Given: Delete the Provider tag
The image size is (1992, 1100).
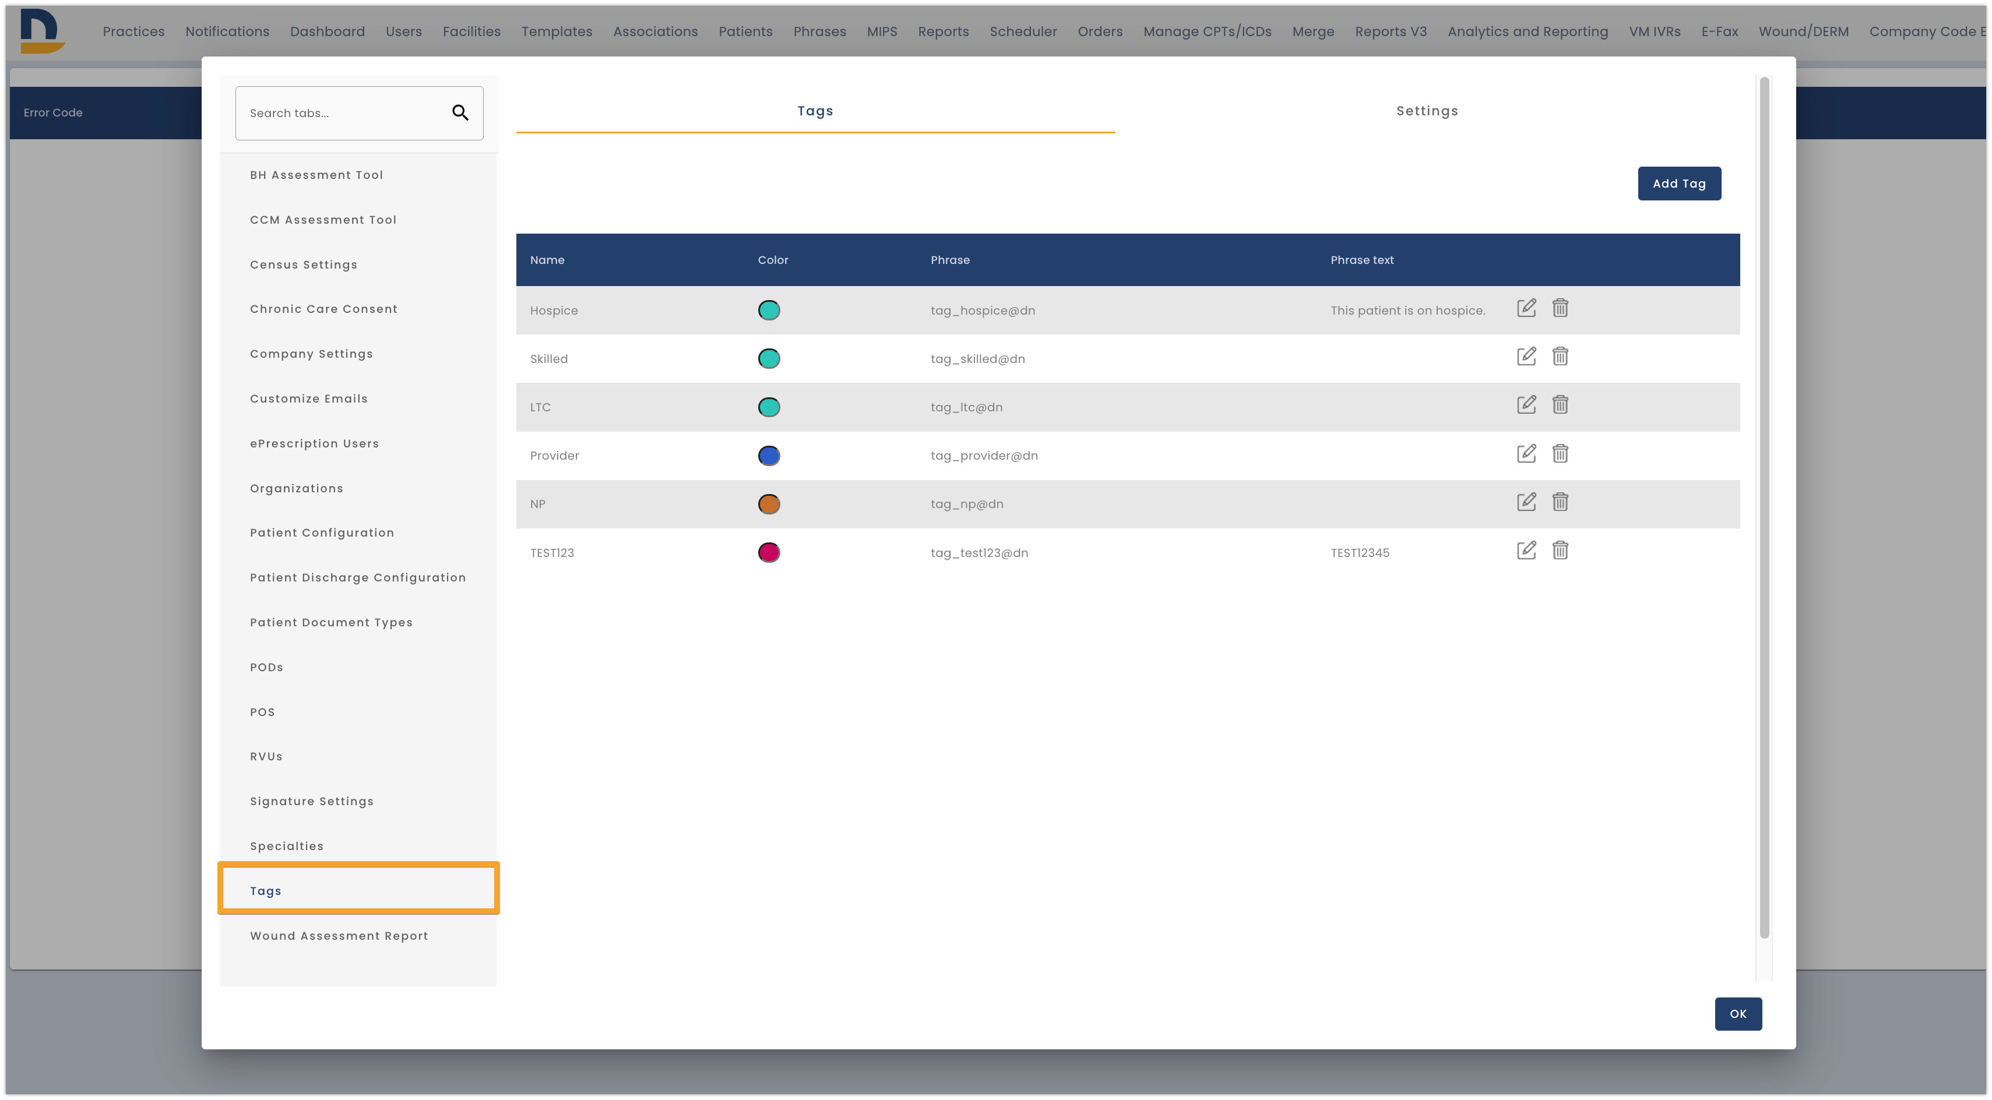Looking at the screenshot, I should pyautogui.click(x=1560, y=453).
